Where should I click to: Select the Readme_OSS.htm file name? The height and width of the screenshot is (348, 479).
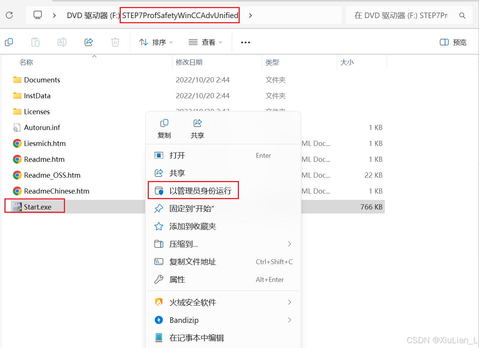pyautogui.click(x=52, y=175)
